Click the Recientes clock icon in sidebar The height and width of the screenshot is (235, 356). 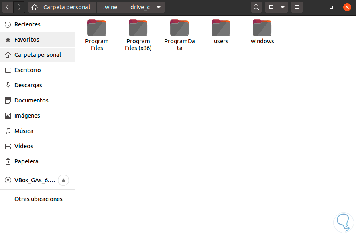point(8,24)
